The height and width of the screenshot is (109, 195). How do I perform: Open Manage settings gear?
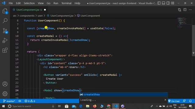pyautogui.click(x=5, y=94)
